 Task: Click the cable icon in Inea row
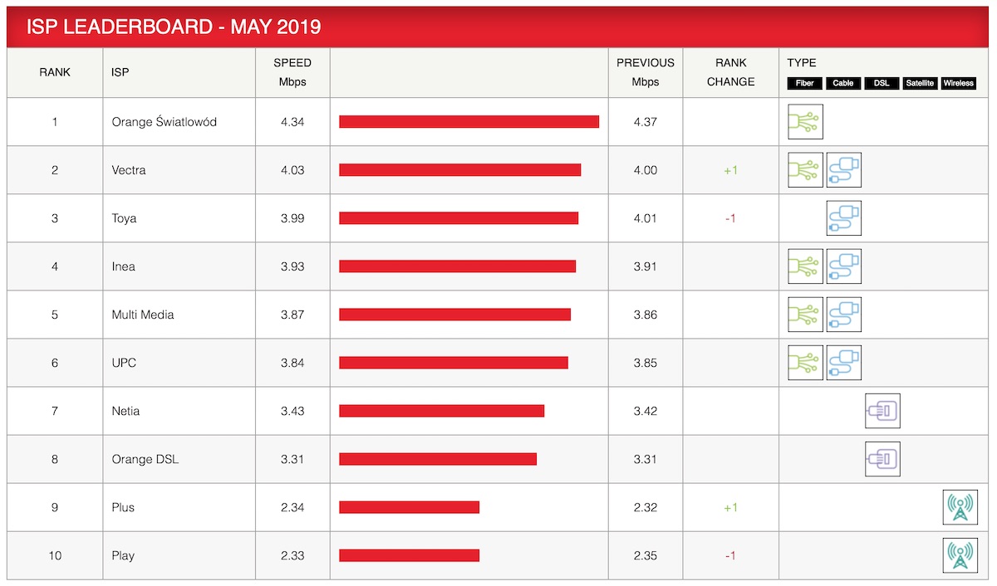pyautogui.click(x=844, y=266)
